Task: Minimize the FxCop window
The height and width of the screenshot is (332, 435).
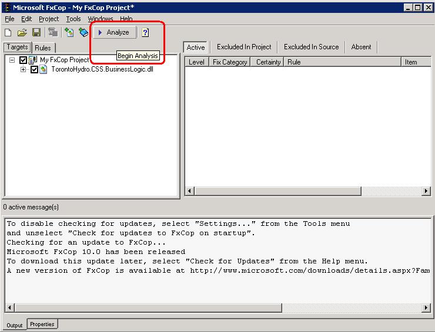Action: tap(408, 8)
